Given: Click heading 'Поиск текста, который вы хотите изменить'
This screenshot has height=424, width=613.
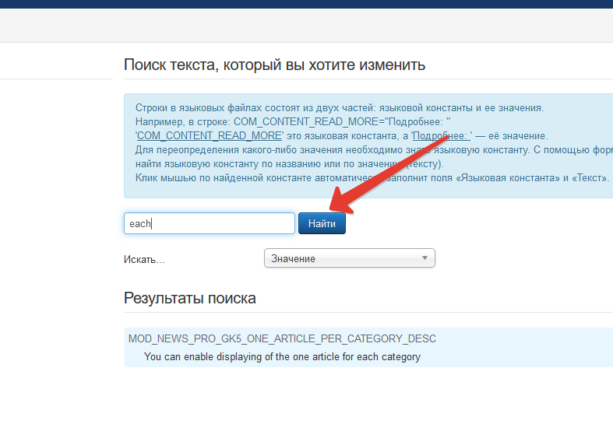Looking at the screenshot, I should tap(274, 65).
